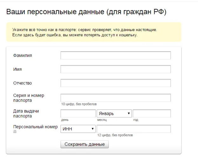Click the Дата выдачи паспорта label
This screenshot has width=198, height=163.
(x=26, y=113)
